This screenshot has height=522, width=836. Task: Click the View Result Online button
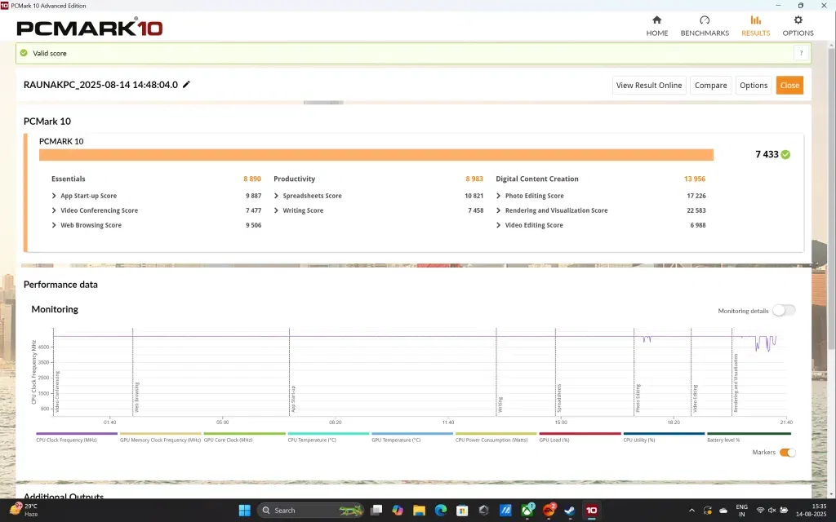coord(649,85)
